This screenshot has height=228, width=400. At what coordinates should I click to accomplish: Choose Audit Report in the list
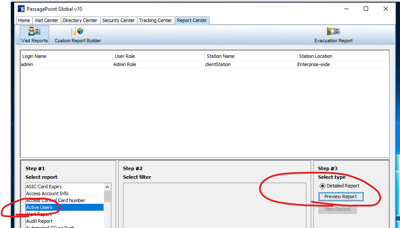tap(65, 221)
